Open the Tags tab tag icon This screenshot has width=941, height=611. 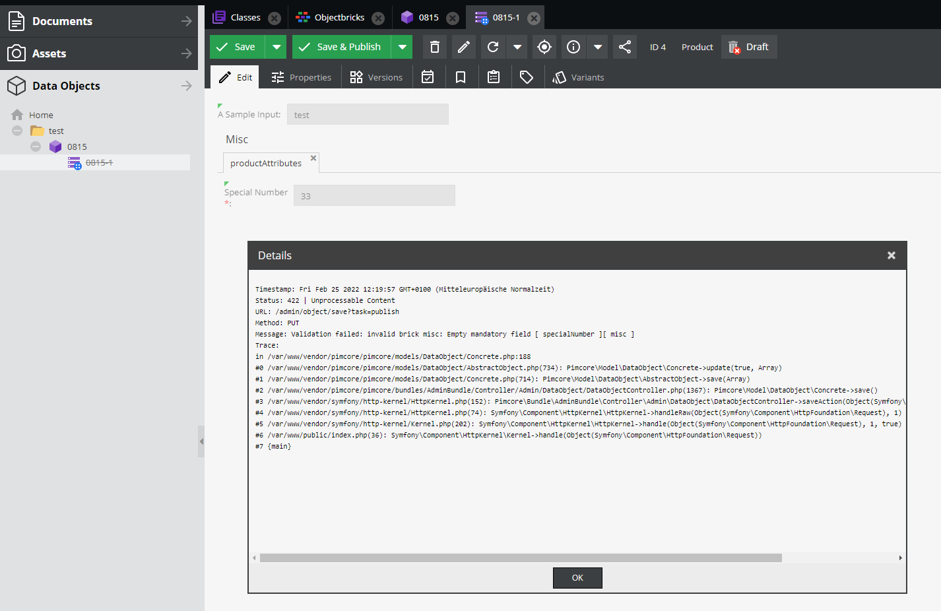coord(527,77)
